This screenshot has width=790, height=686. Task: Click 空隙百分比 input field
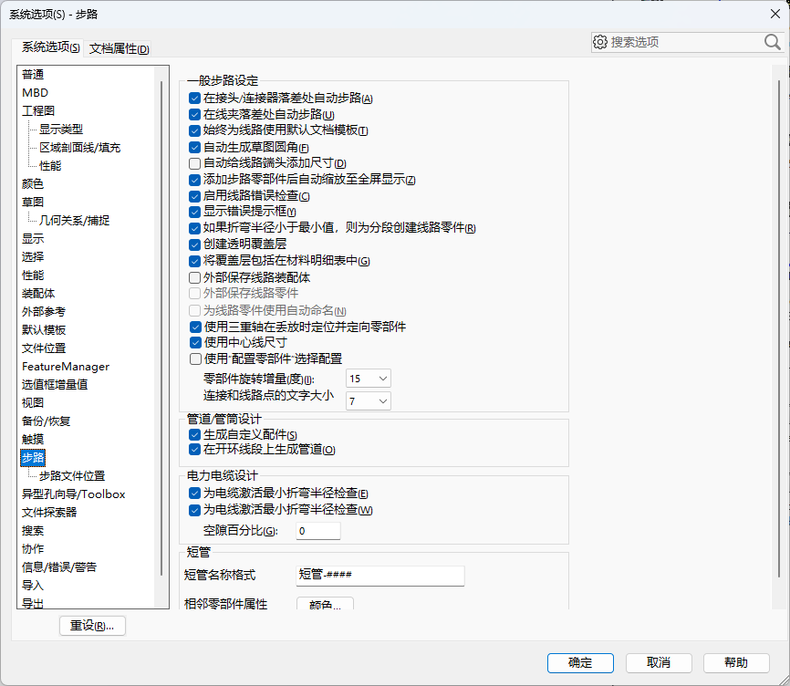click(317, 531)
